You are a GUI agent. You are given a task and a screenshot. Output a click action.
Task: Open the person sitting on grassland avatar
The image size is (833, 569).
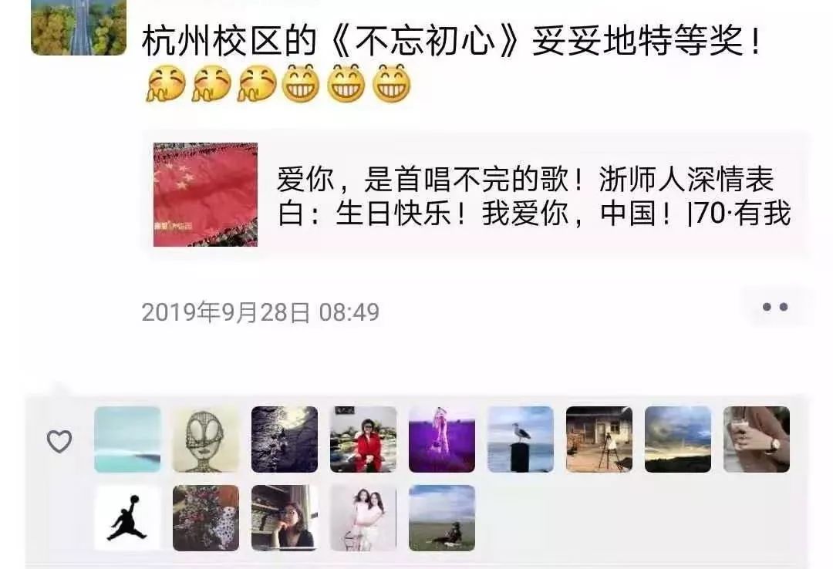coord(441,518)
